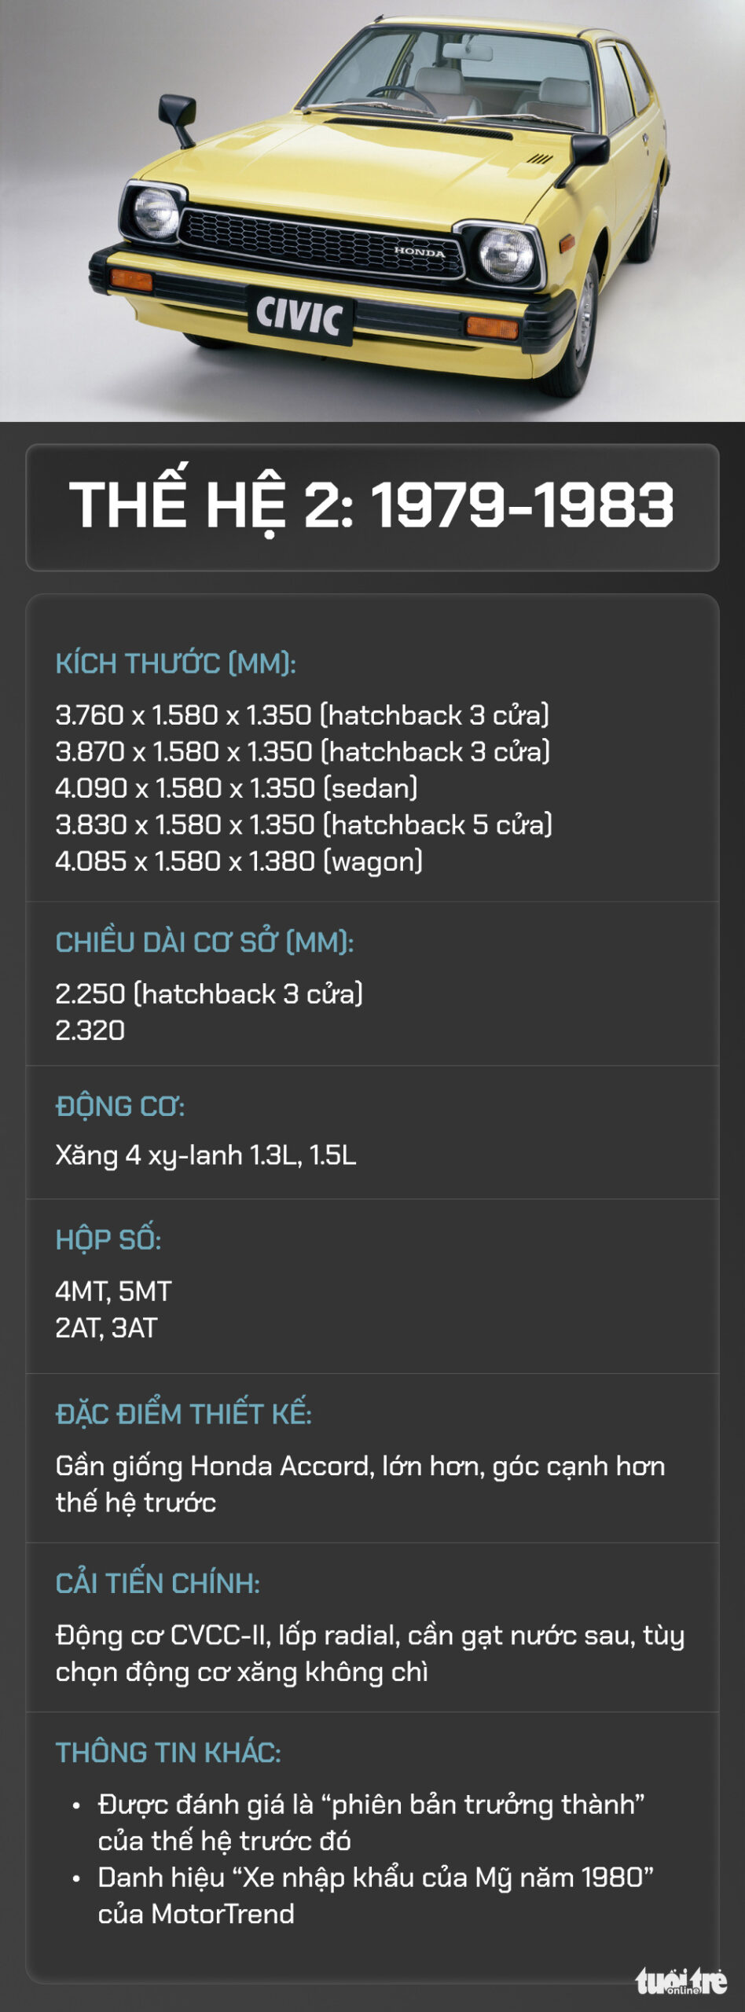The height and width of the screenshot is (2012, 745).
Task: Click the sedan dimensions line "4.090 x 1.580 x 1.350"
Action: click(x=236, y=788)
